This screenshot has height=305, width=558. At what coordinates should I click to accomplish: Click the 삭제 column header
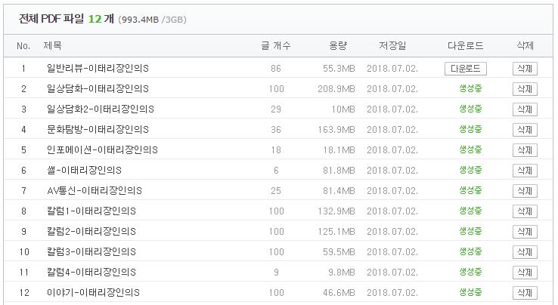coord(525,45)
